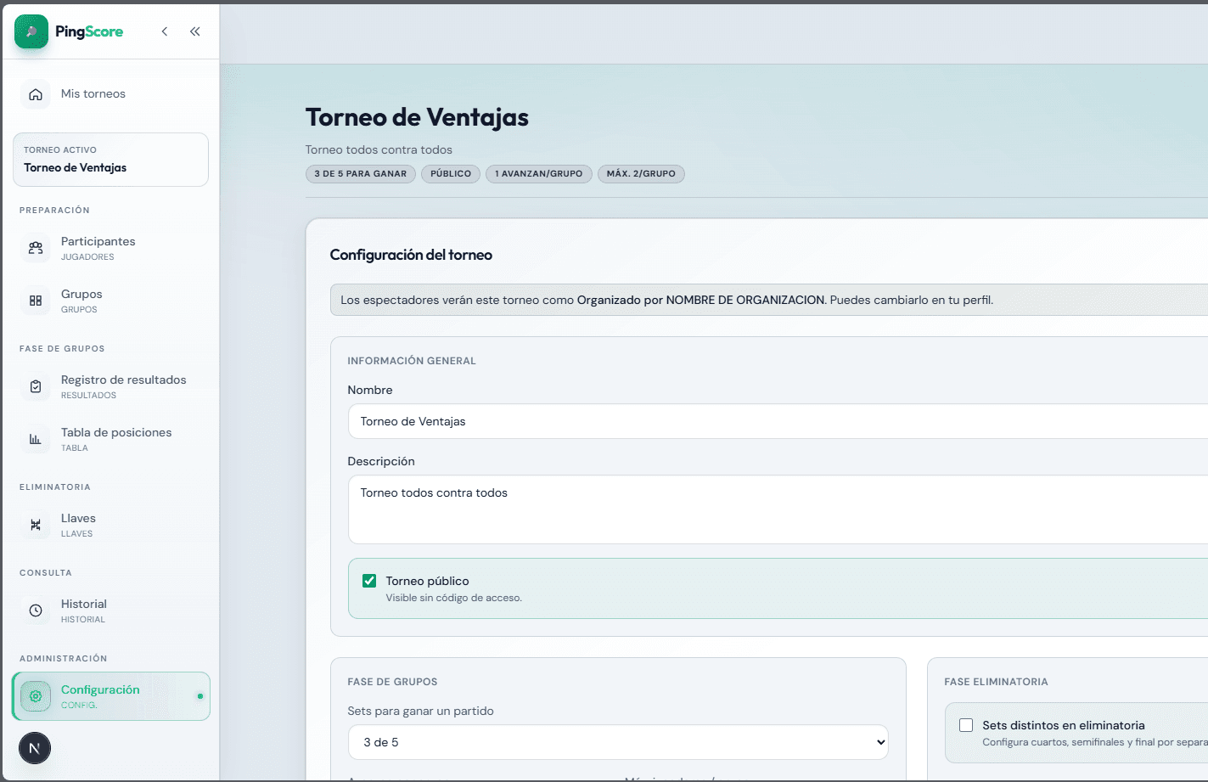
Task: Click the round N avatar icon
Action: (35, 748)
